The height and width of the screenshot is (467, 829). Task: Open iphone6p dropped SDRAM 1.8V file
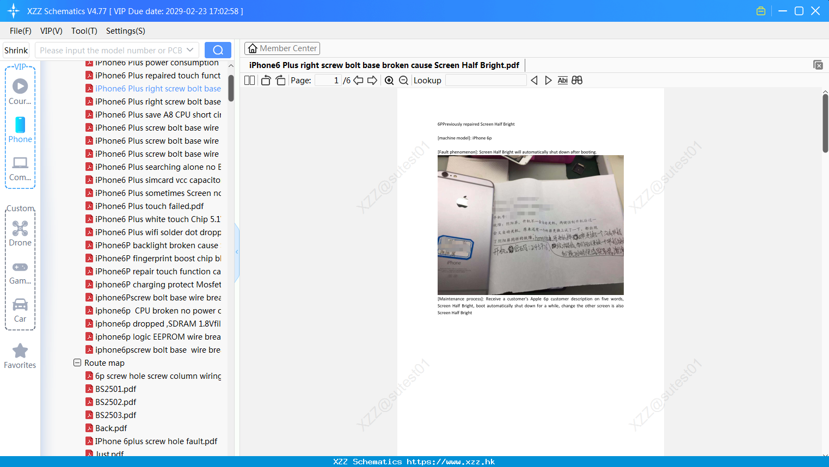click(x=153, y=324)
